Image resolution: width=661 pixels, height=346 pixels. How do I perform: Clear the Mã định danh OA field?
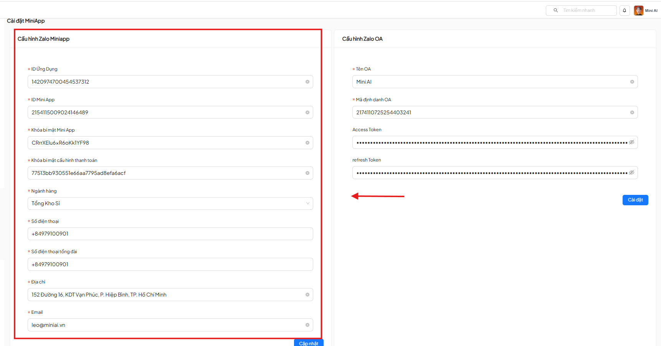click(632, 112)
